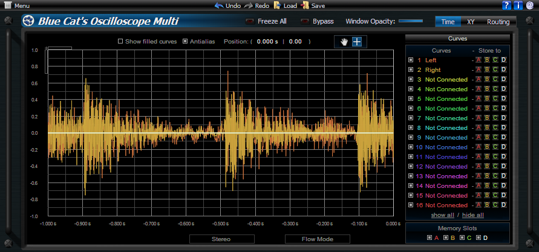Open the help question mark icon

click(x=507, y=5)
